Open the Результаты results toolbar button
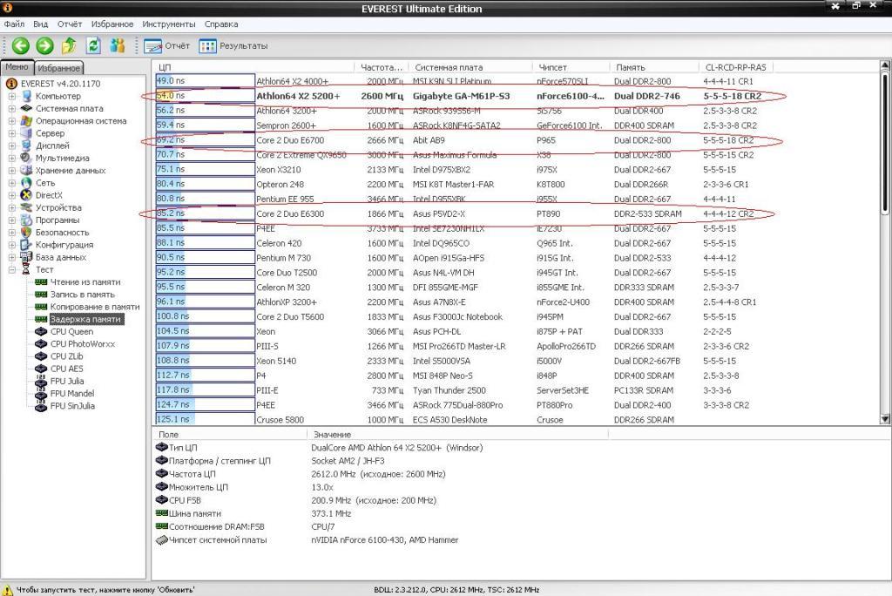The image size is (892, 596). 233,46
